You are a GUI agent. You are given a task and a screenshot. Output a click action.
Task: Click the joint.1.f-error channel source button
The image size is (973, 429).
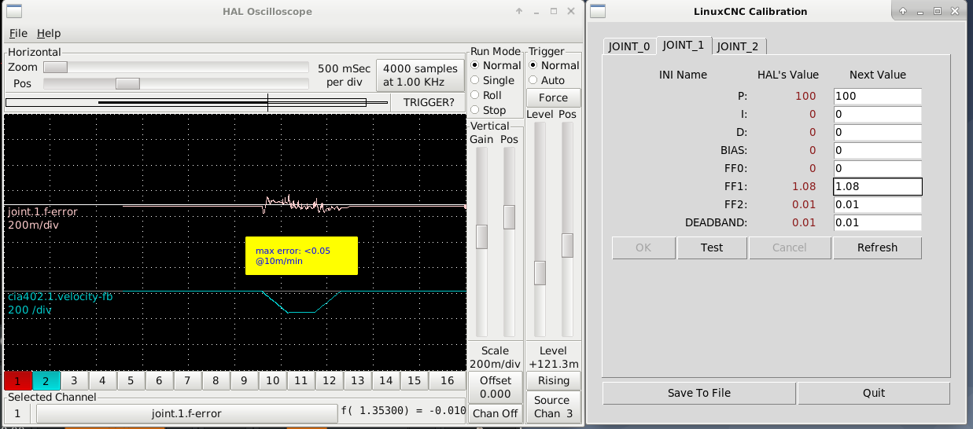tap(186, 413)
